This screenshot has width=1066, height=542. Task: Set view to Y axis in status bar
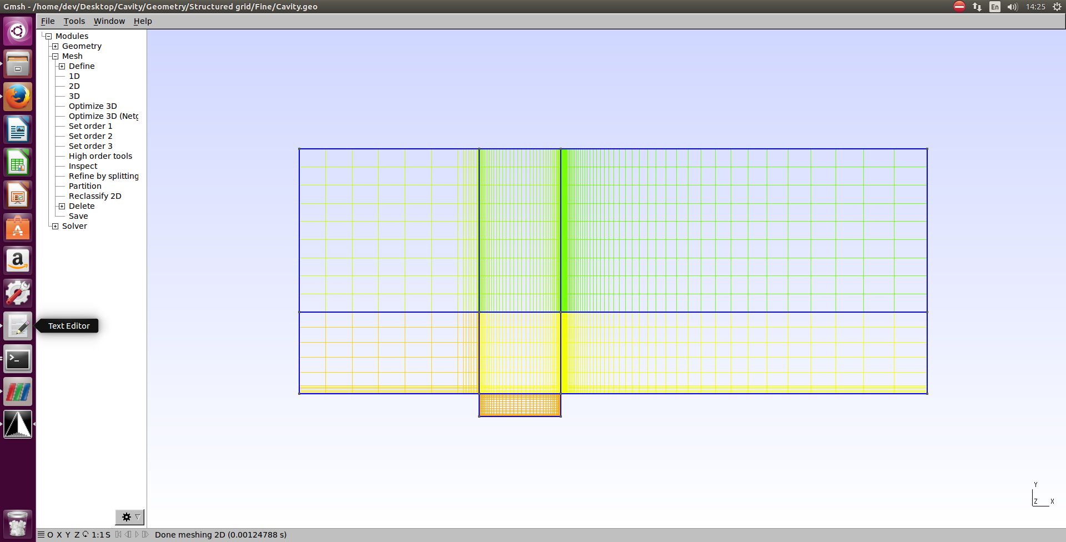click(x=68, y=535)
